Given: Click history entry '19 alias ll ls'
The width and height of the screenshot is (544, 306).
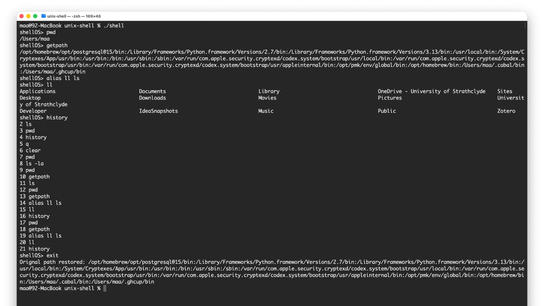Looking at the screenshot, I should (40, 236).
